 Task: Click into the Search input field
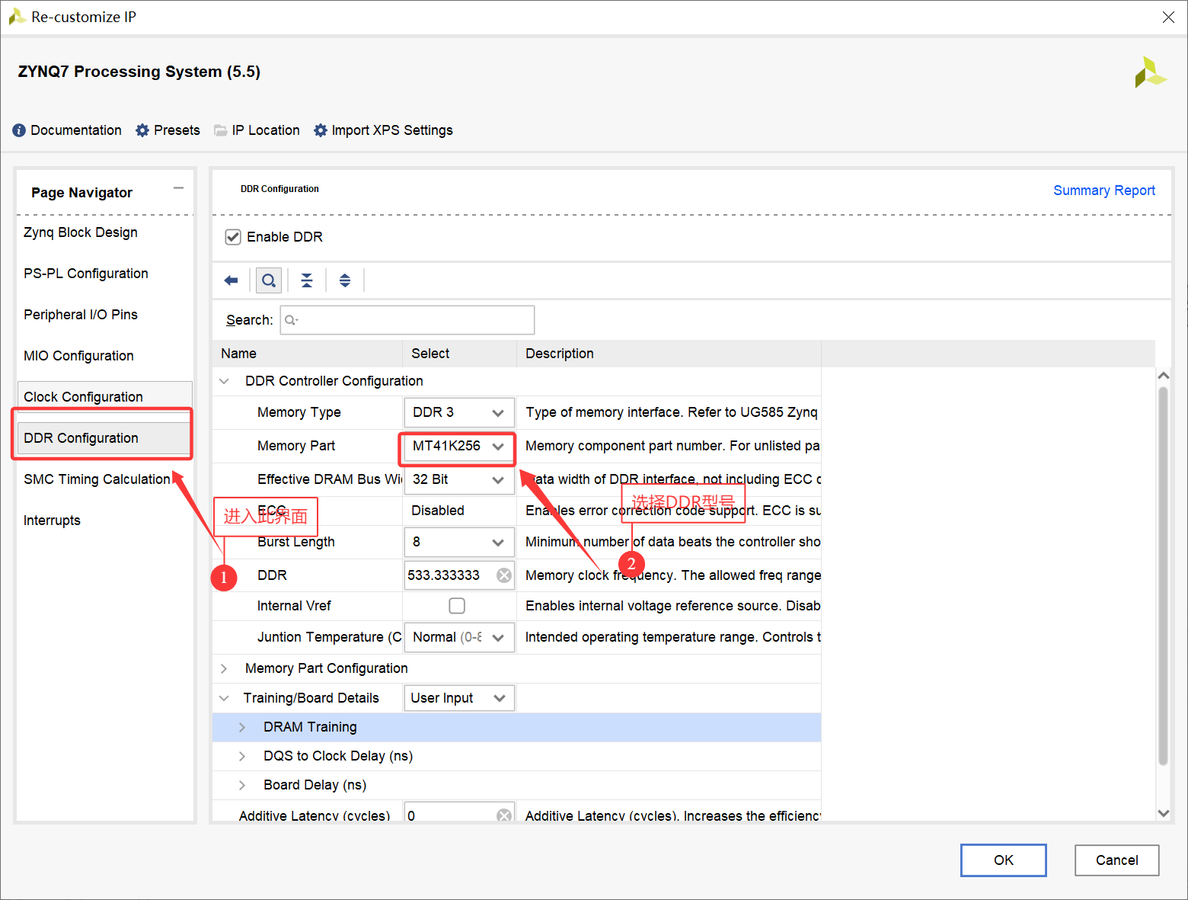(407, 320)
